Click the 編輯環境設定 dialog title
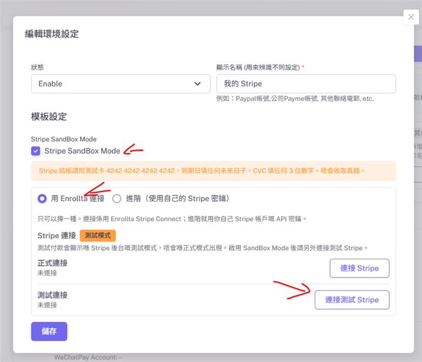 coord(52,34)
